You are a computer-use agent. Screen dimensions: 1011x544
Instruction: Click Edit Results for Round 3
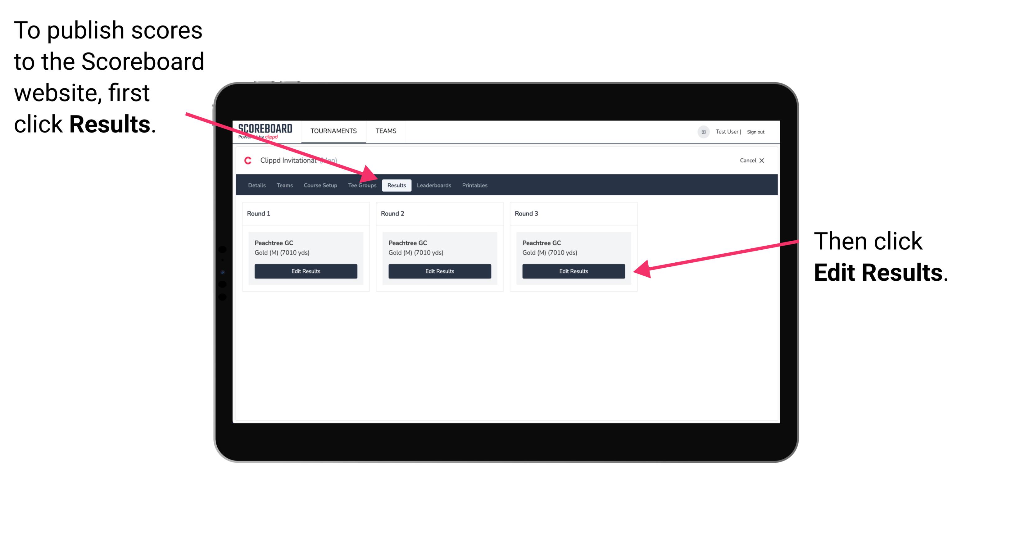pyautogui.click(x=572, y=271)
